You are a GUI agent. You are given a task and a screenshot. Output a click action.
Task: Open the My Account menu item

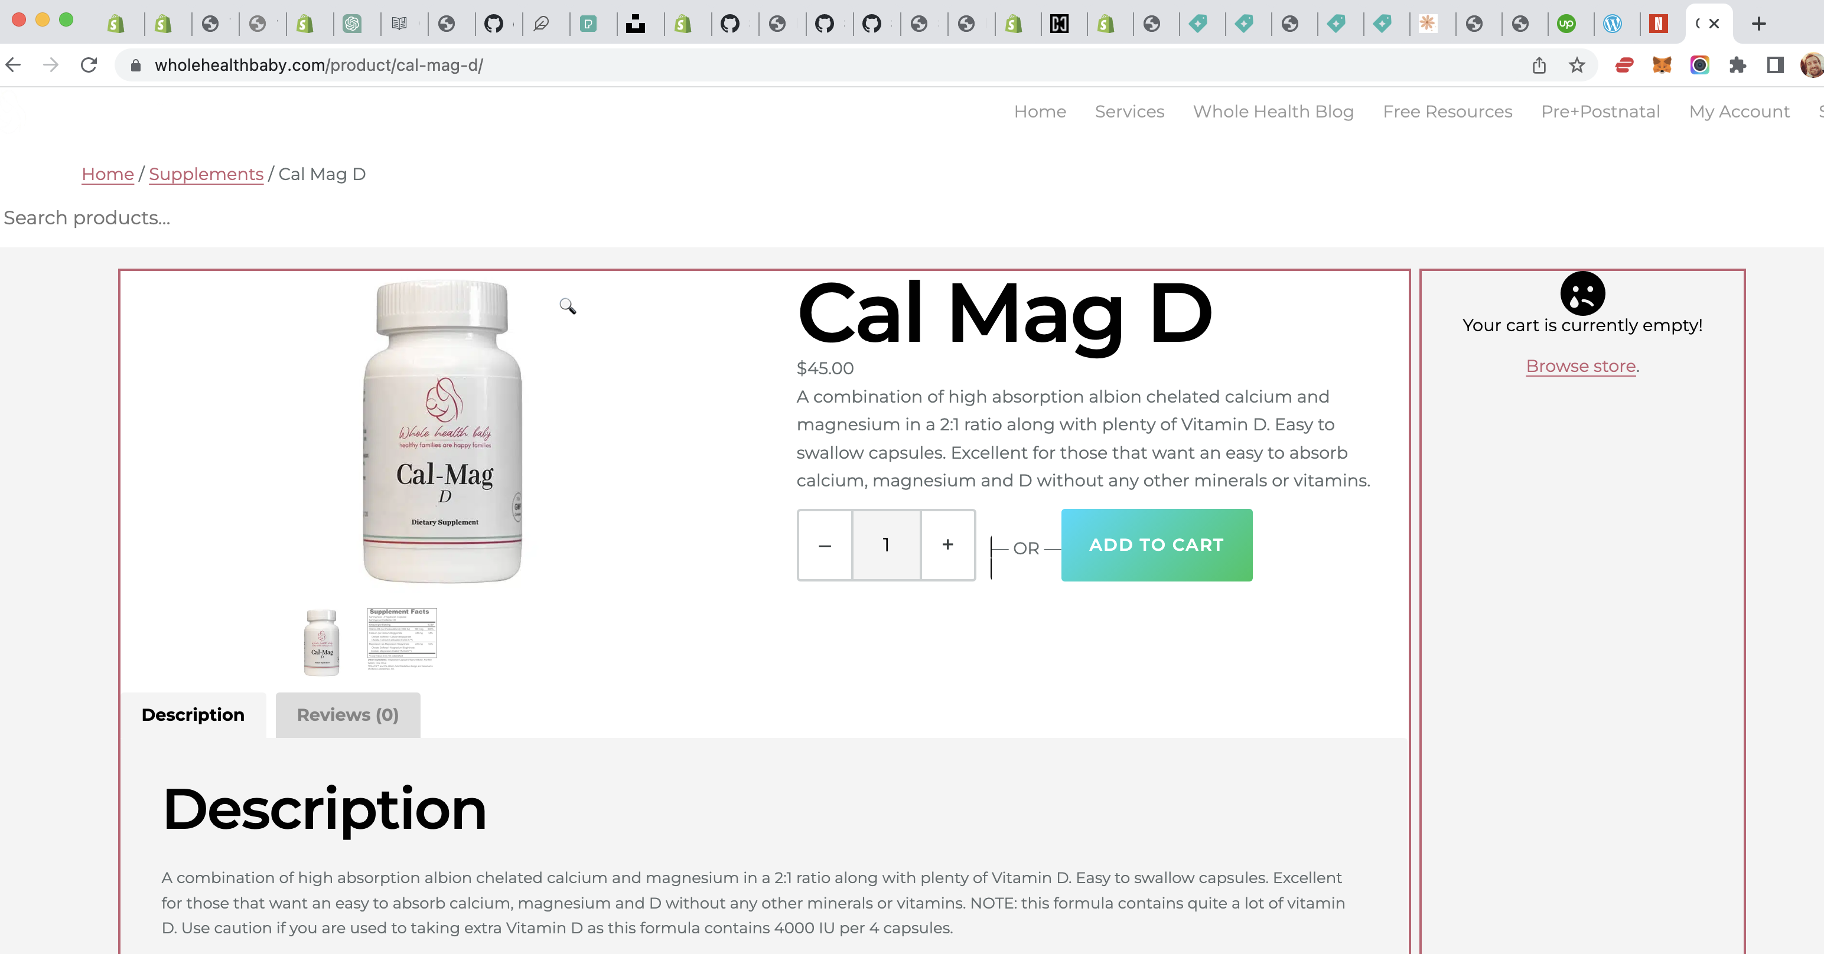(1739, 111)
